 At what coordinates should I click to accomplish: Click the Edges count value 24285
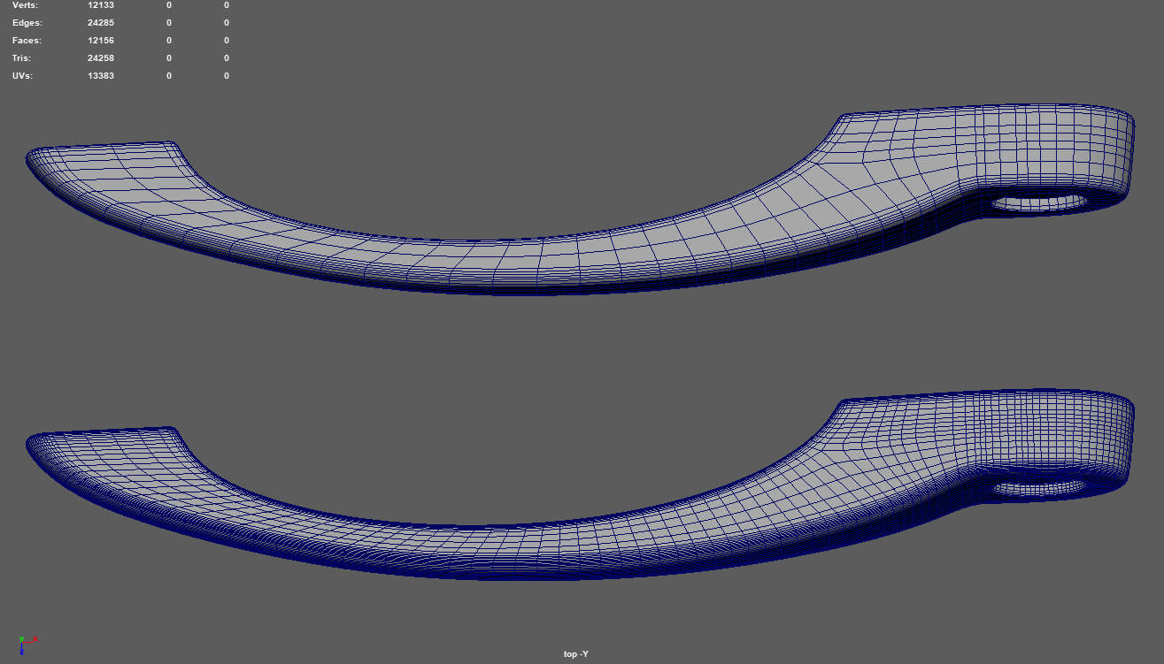click(x=101, y=23)
